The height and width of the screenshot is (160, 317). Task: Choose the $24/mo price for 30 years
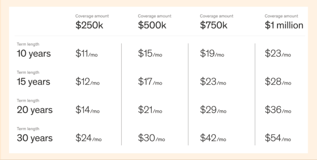tap(88, 138)
